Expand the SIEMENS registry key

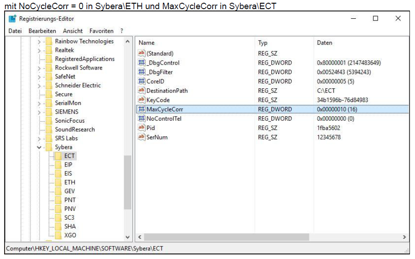[x=39, y=112]
